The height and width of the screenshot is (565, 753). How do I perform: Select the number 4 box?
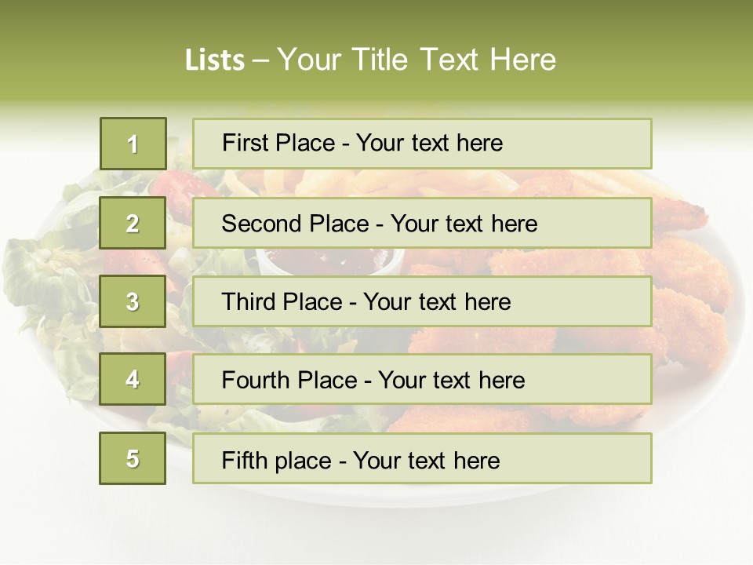tap(133, 379)
